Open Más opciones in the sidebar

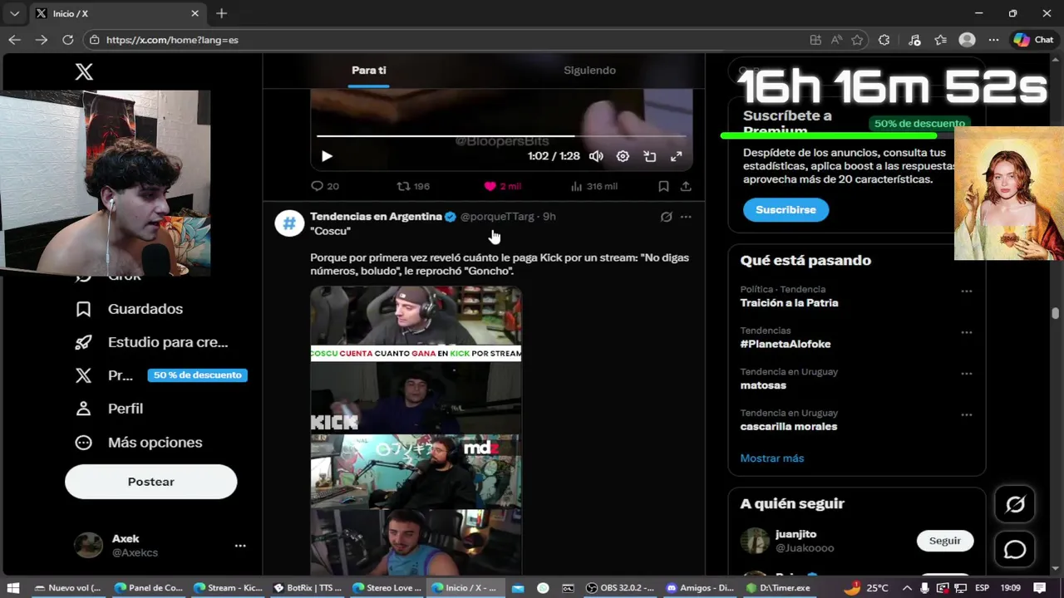pyautogui.click(x=138, y=443)
